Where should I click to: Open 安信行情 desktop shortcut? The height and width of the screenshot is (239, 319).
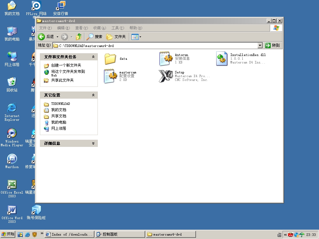pos(60,8)
